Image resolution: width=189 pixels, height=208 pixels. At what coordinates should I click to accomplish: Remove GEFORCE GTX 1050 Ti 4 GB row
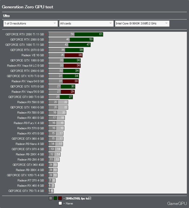click(x=46, y=175)
